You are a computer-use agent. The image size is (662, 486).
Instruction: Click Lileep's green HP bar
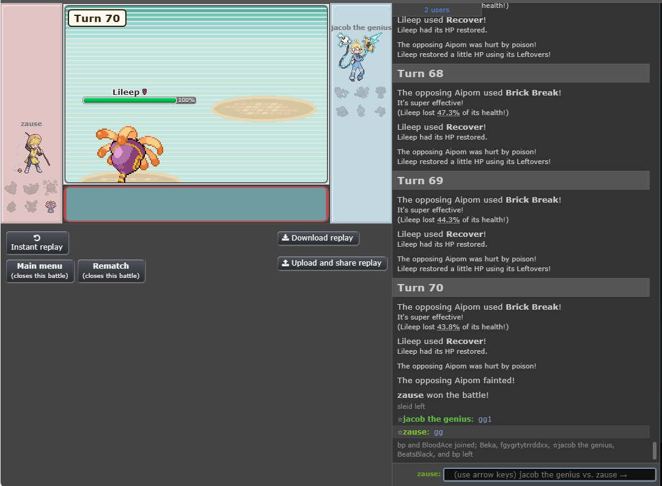pyautogui.click(x=130, y=100)
